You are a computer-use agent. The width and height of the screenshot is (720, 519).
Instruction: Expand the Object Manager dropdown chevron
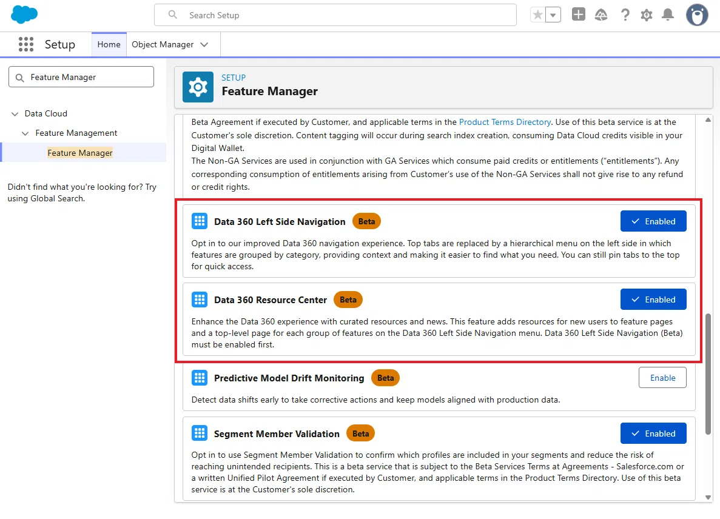[204, 44]
